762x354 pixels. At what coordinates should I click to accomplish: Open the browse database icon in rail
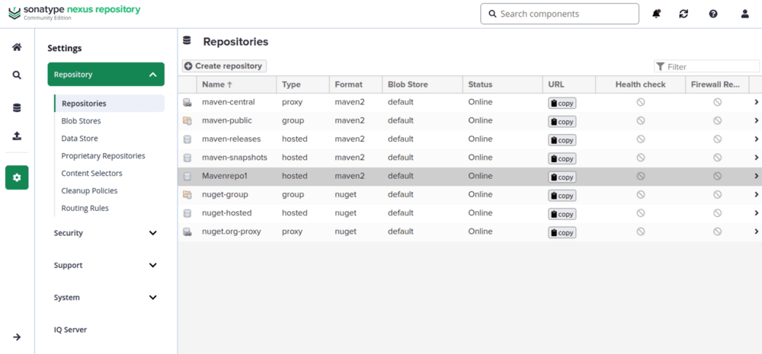17,108
